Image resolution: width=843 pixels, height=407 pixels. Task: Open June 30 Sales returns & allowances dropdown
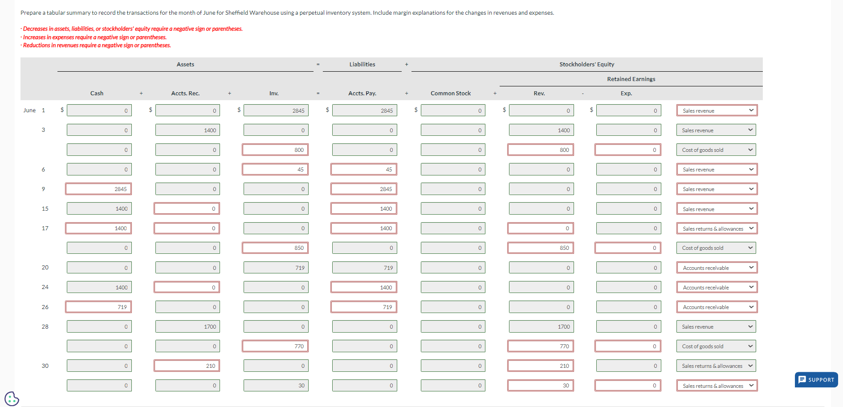click(x=717, y=366)
